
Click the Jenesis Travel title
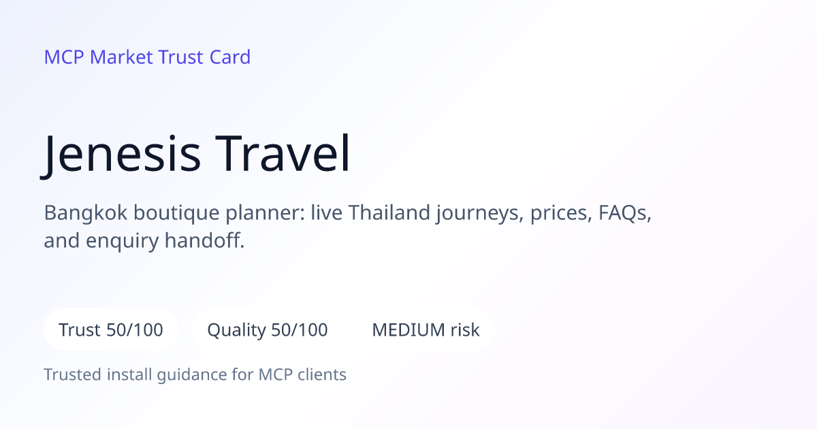(x=197, y=154)
